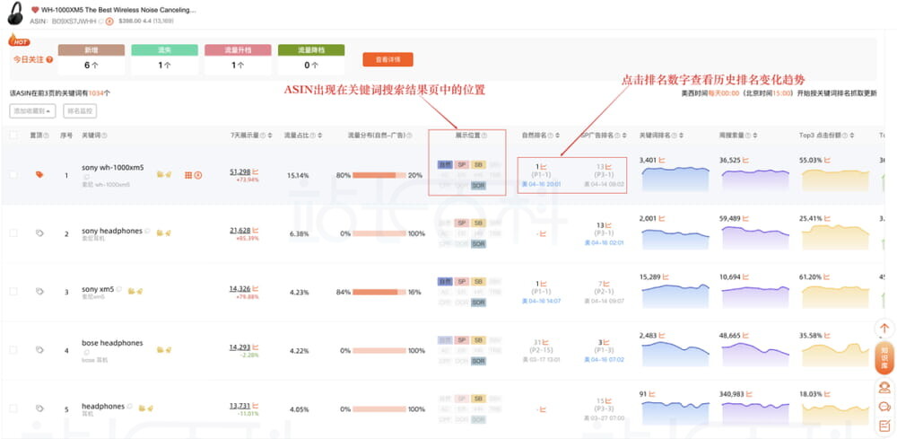Screen dimensions: 897x439
Task: Click the scroll-to-top arrow icon on right sidebar
Action: click(x=884, y=329)
